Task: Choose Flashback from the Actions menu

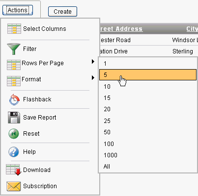Action: coord(37,99)
